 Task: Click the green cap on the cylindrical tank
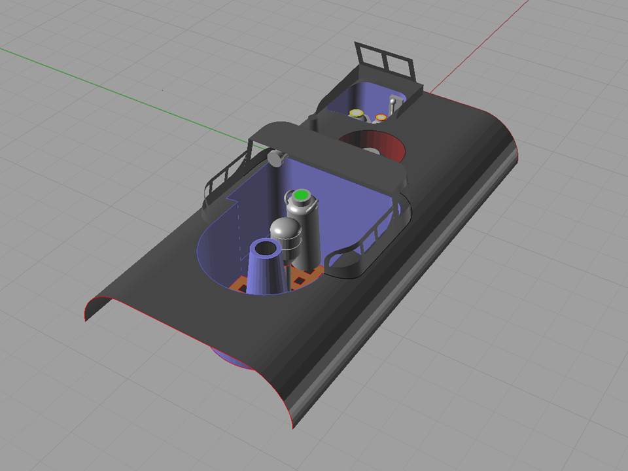coord(301,195)
